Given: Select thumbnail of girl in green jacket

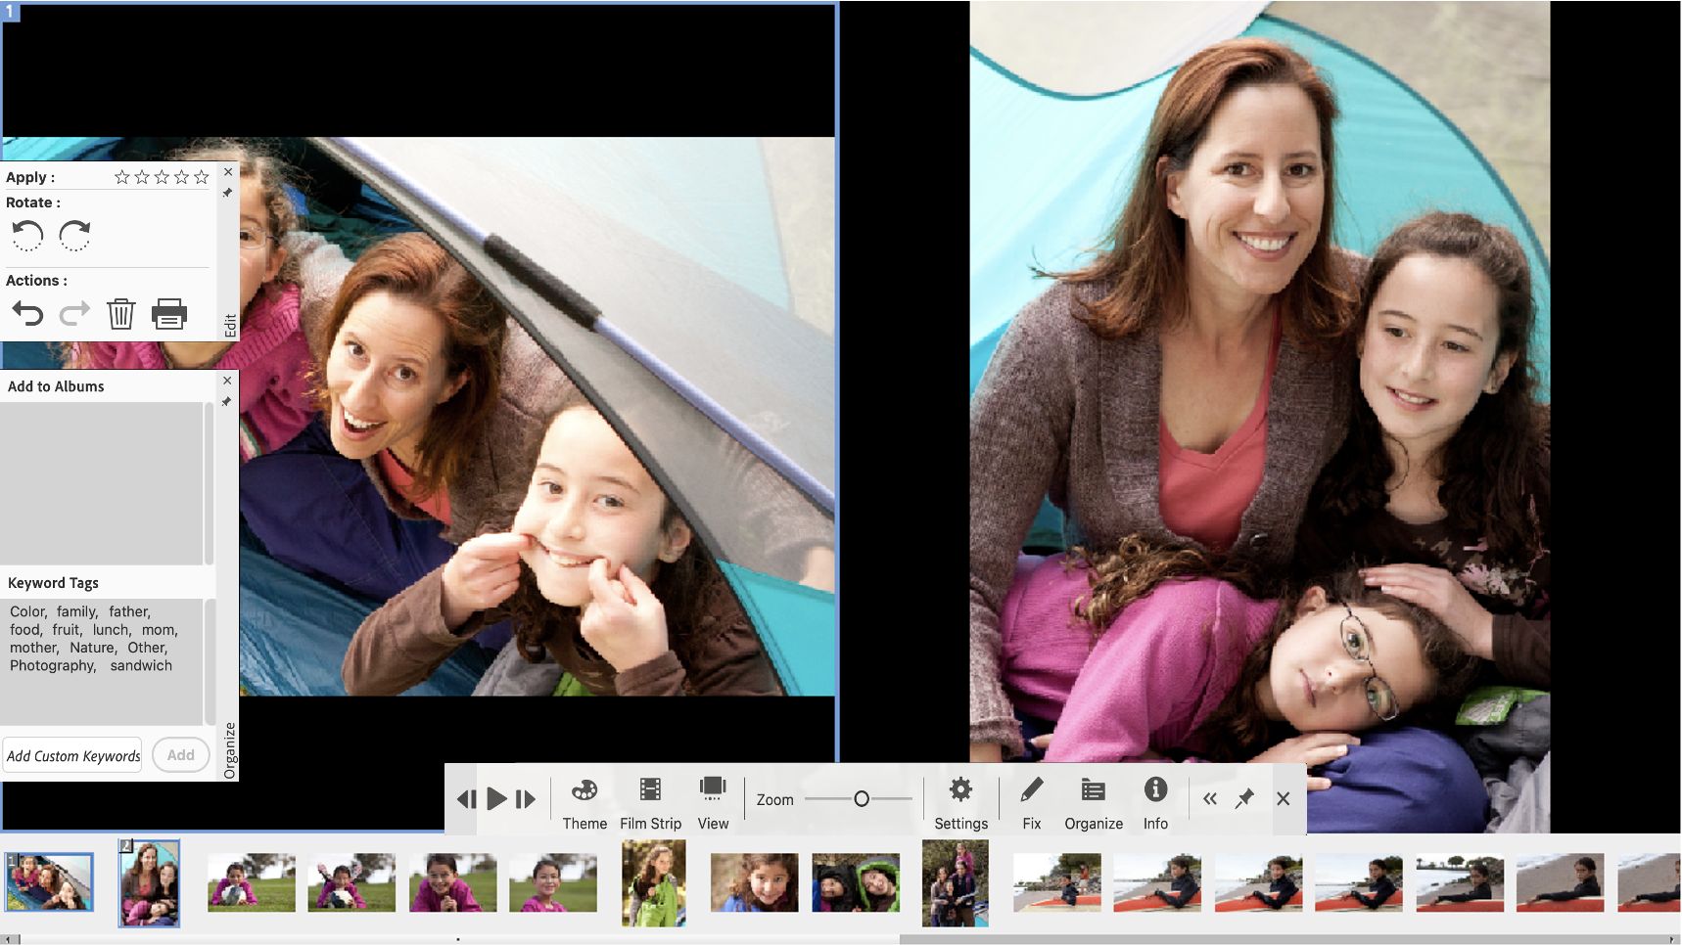Looking at the screenshot, I should click(653, 882).
